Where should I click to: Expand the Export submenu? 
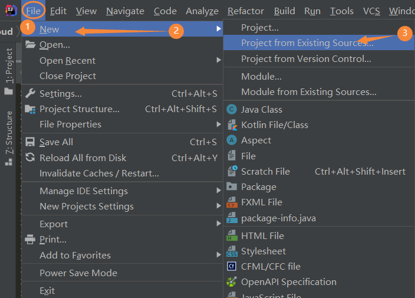54,224
